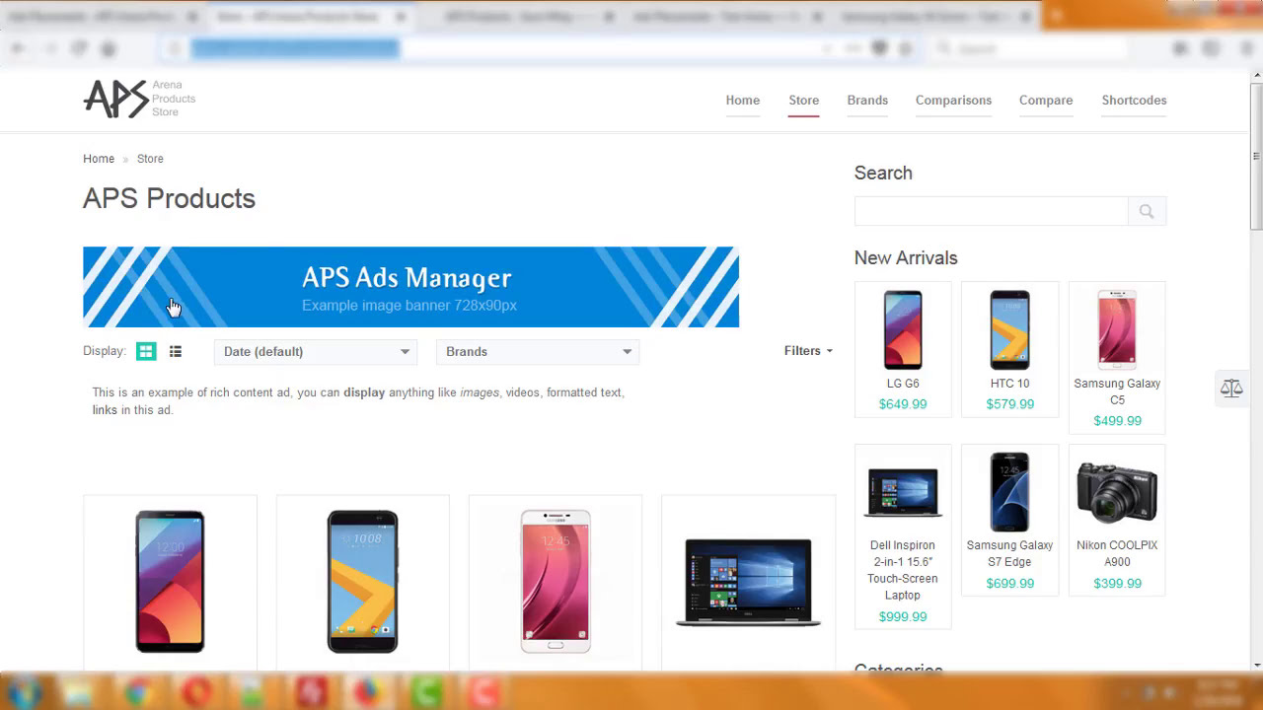
Task: Open the Date (default) sorting dropdown
Action: (x=316, y=352)
